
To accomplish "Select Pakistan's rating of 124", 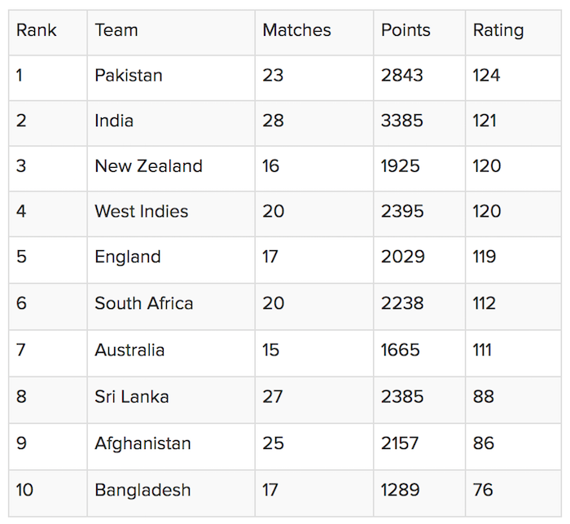I will 486,76.
